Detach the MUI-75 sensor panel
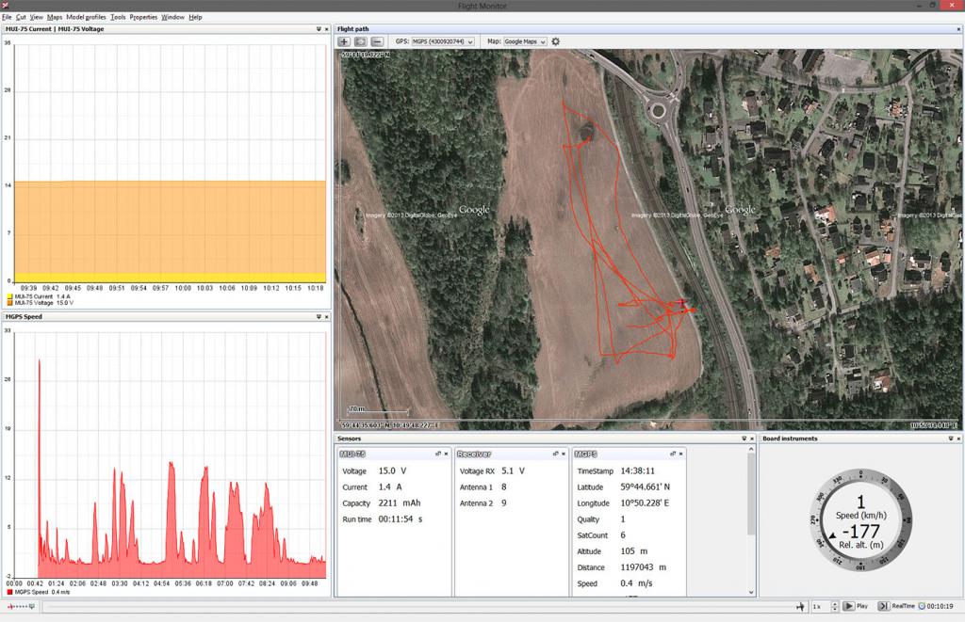The height and width of the screenshot is (622, 965). [438, 455]
